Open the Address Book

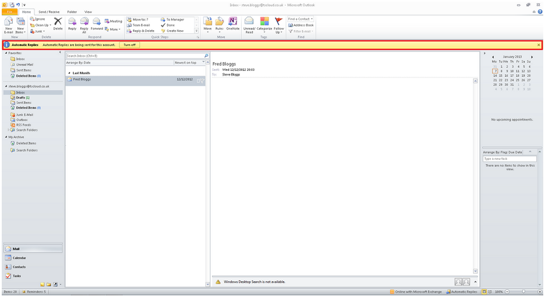click(x=301, y=25)
